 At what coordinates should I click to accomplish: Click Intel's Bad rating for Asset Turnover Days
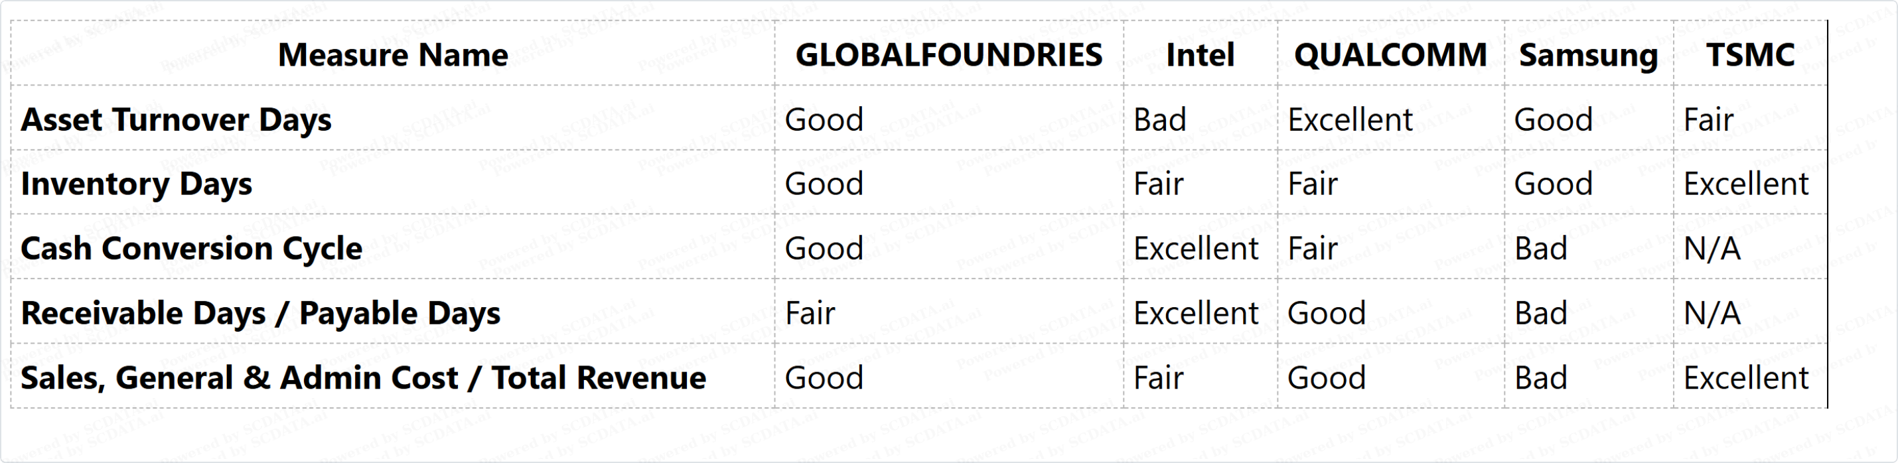(1160, 119)
